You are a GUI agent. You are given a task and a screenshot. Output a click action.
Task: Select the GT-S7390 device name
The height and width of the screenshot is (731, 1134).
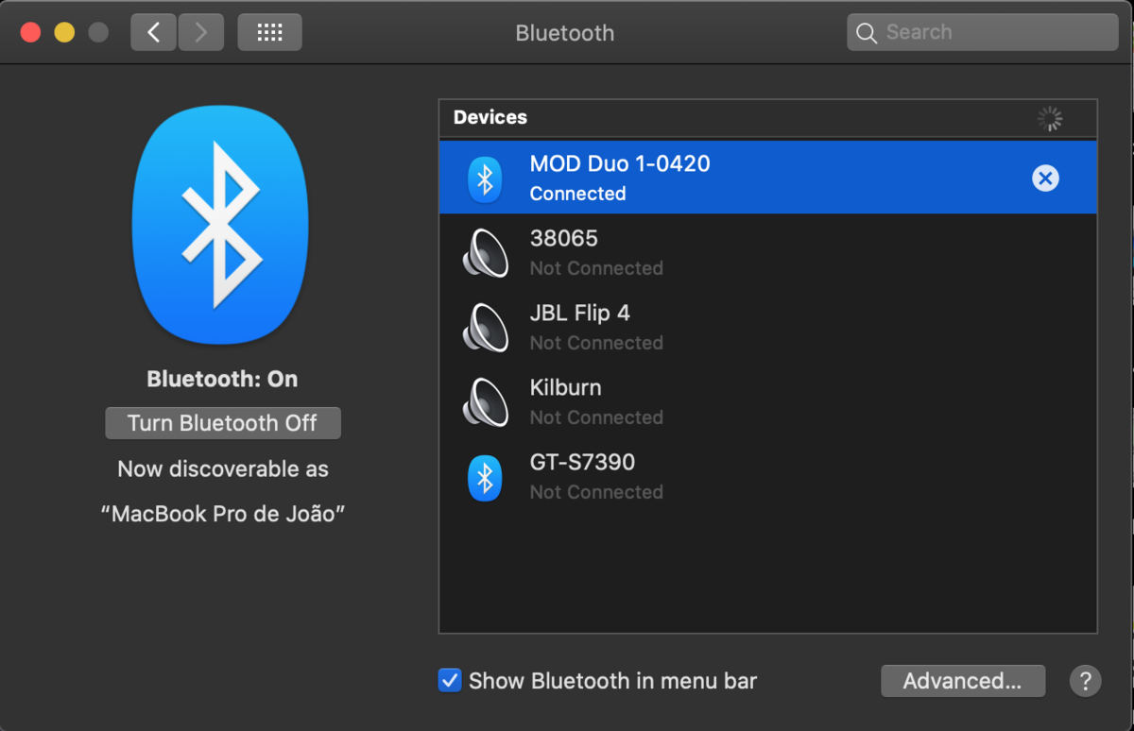582,463
